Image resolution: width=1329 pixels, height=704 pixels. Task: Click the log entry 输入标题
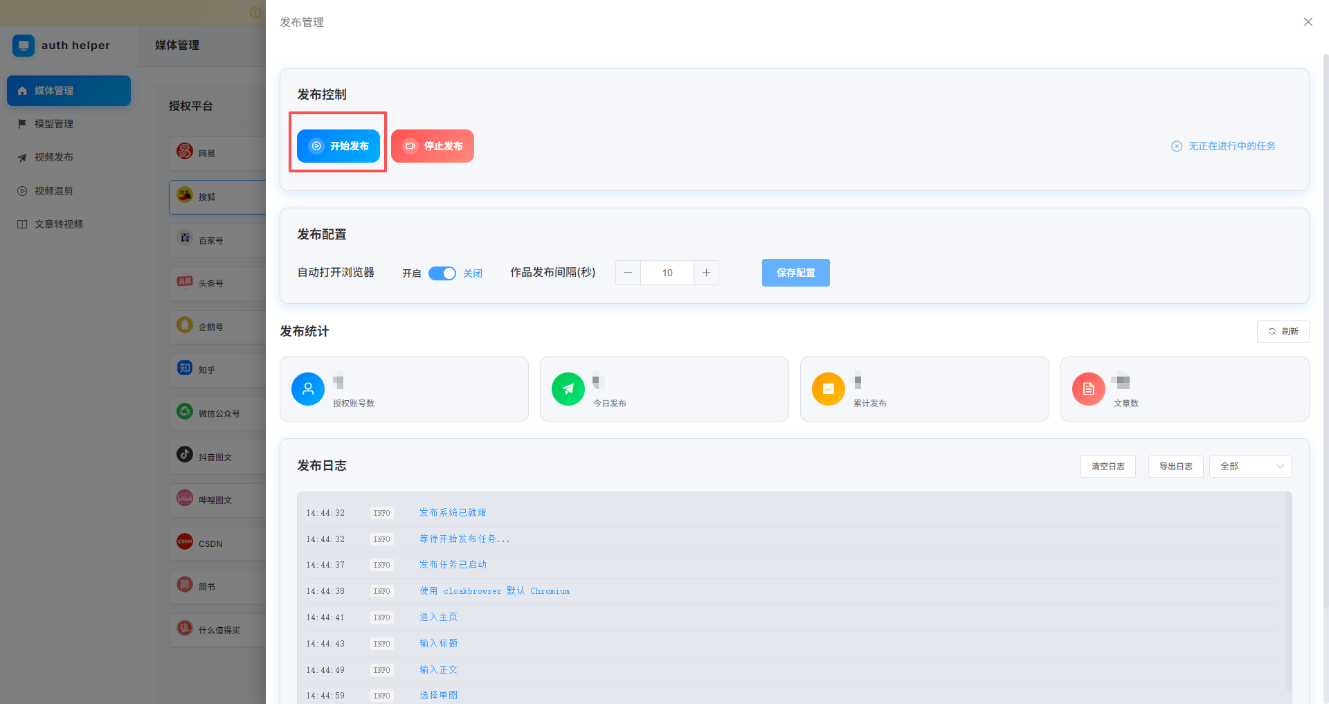click(x=438, y=644)
